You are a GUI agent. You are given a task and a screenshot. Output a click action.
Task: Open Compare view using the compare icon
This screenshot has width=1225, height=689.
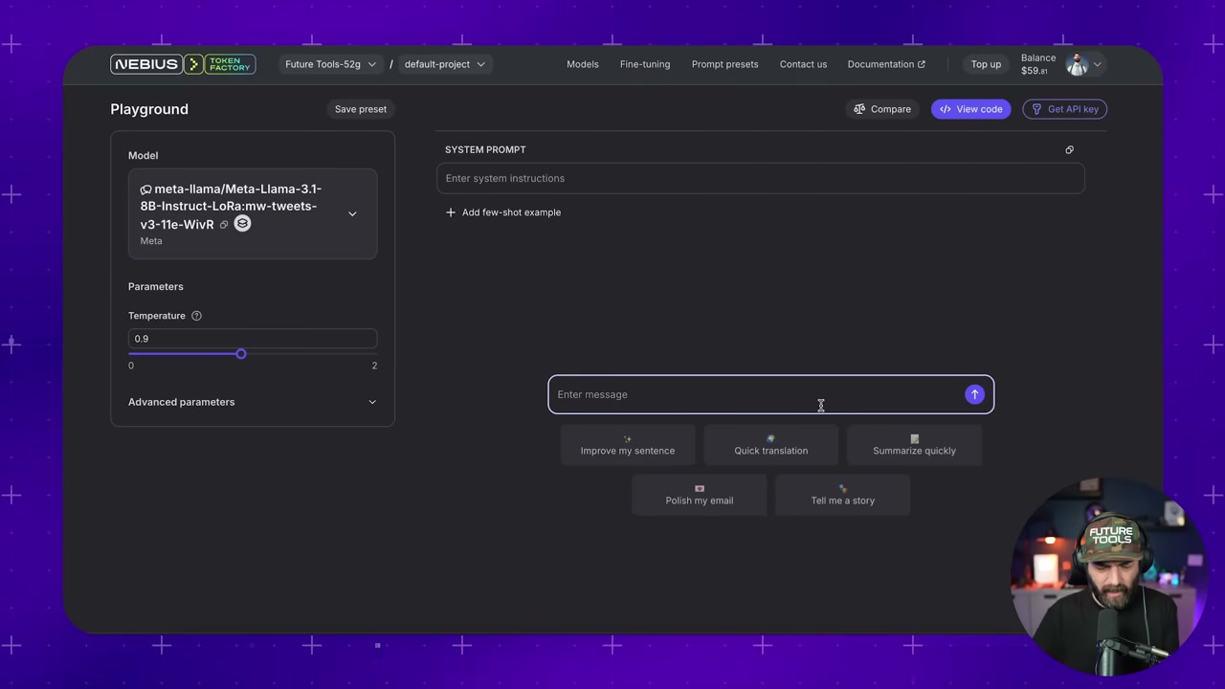[x=859, y=109]
